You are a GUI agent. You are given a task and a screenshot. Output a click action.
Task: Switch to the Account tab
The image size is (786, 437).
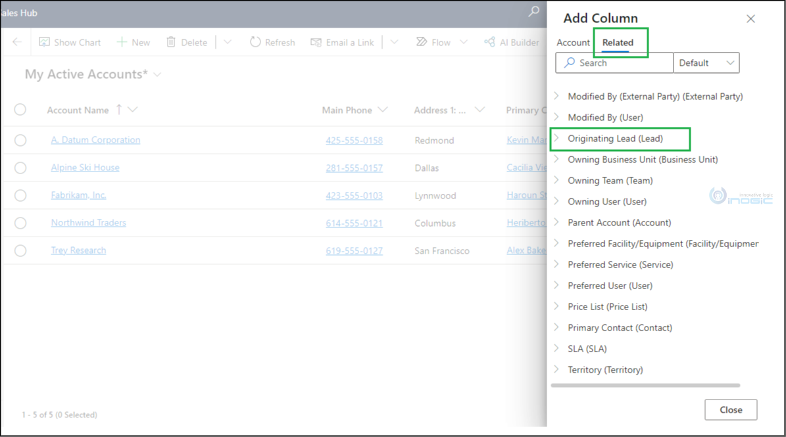574,43
